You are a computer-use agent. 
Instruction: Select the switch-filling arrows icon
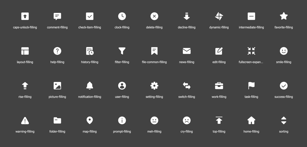click(186, 85)
